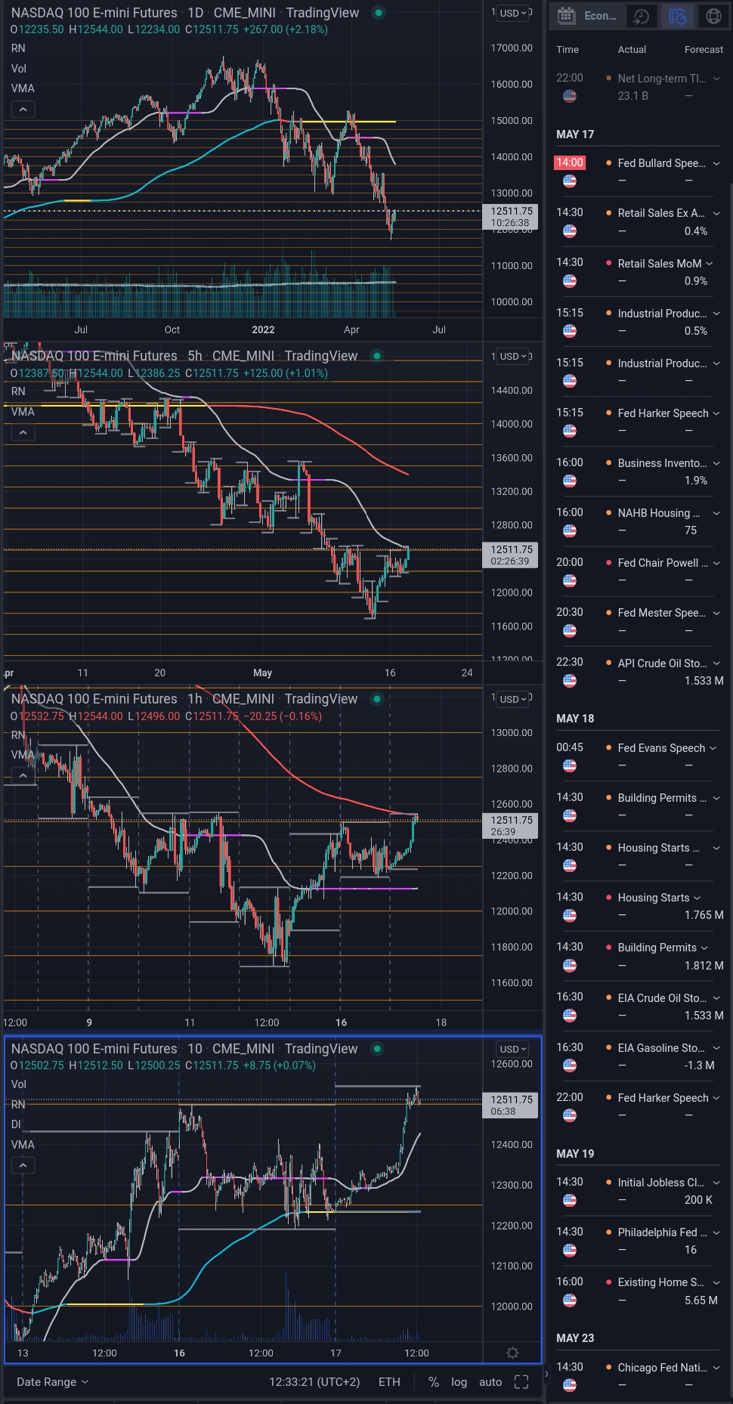The width and height of the screenshot is (733, 1404).
Task: Open the Economic Calendar widget selector
Action: pos(587,15)
